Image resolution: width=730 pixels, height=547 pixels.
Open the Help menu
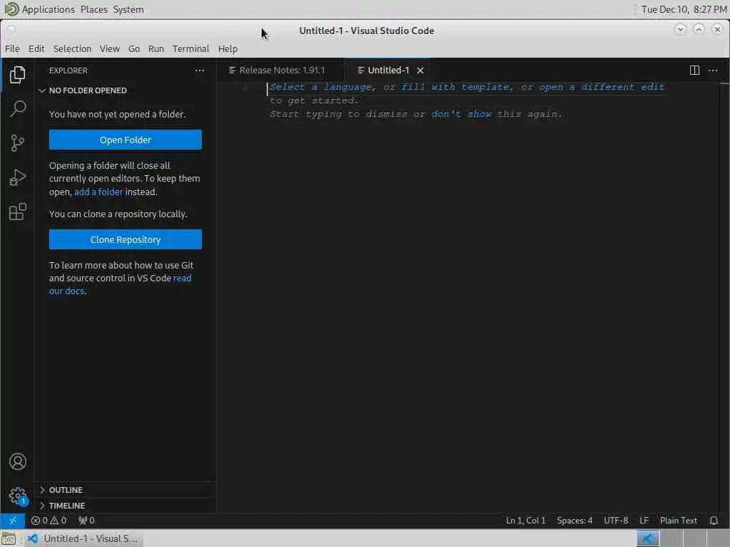point(227,49)
